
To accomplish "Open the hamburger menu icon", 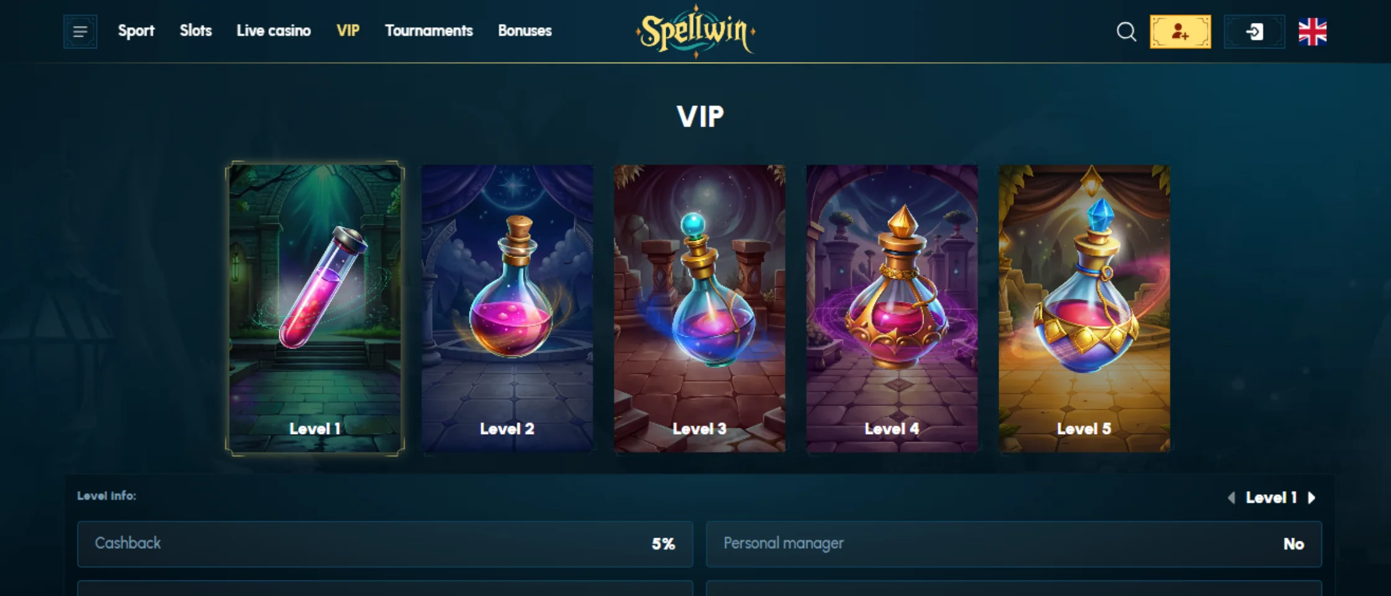I will [80, 32].
